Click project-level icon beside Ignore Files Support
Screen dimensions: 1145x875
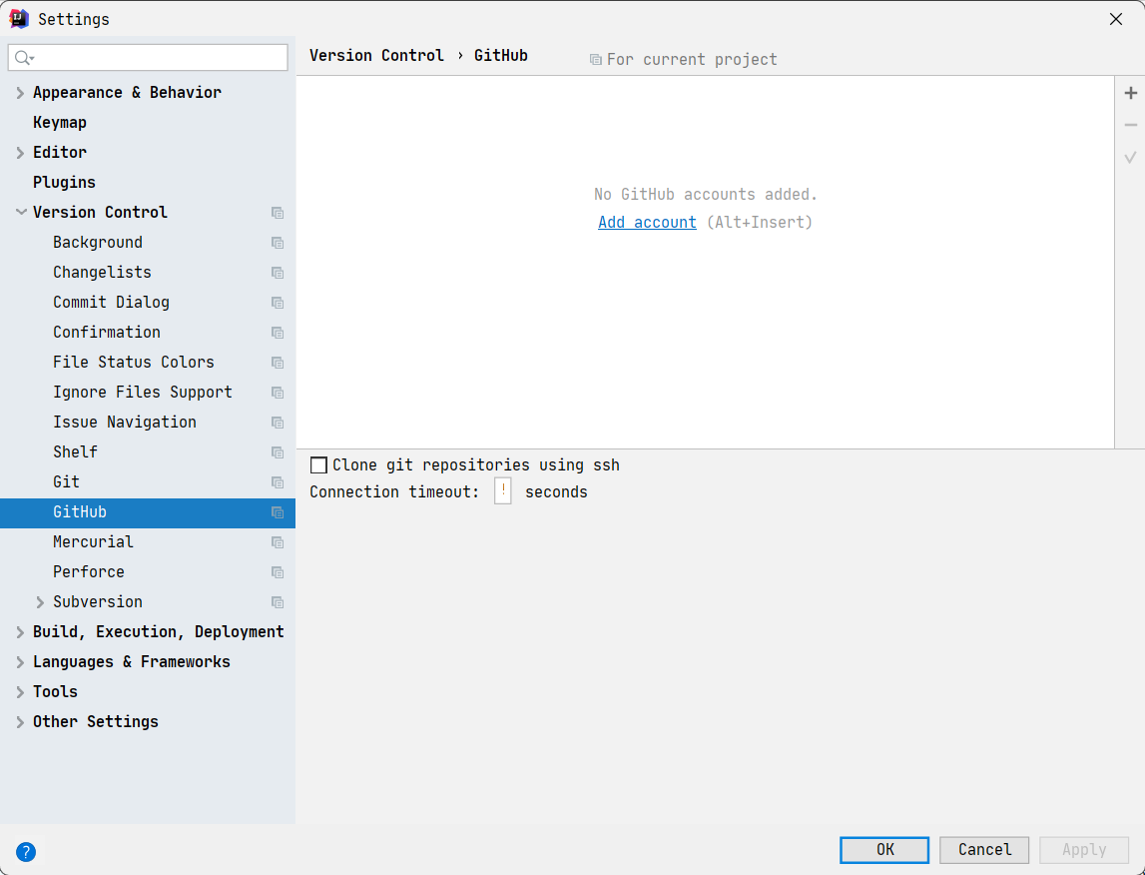(x=278, y=393)
